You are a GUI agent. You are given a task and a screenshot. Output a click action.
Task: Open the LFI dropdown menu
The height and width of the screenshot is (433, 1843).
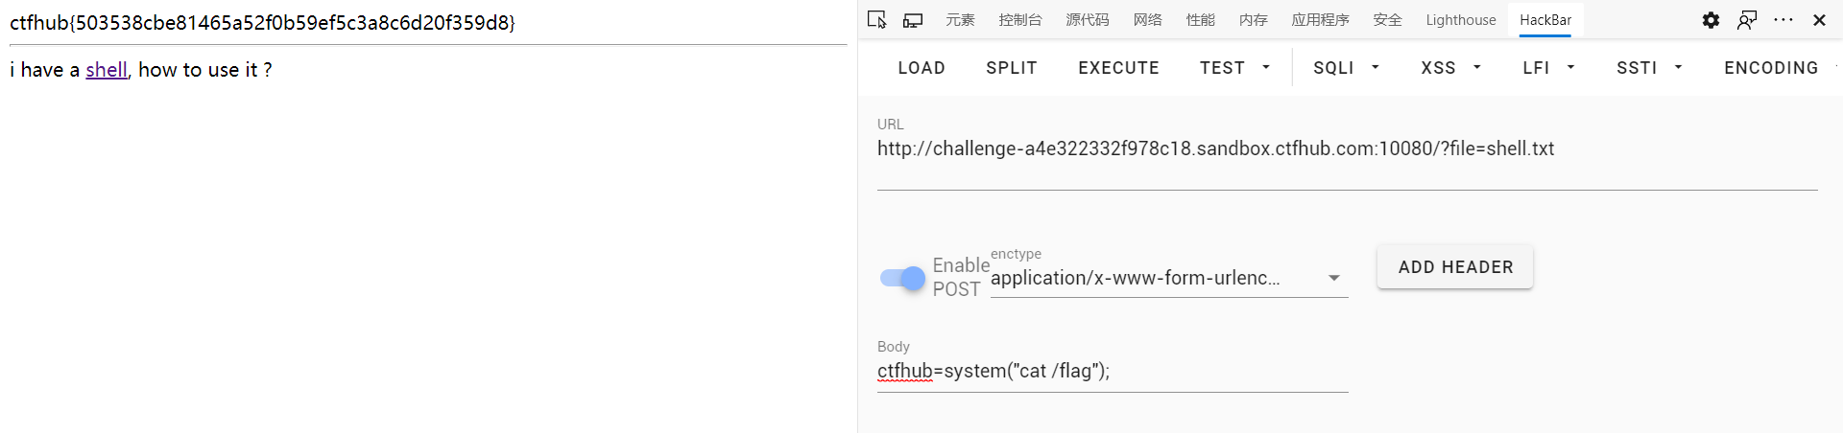[1547, 68]
